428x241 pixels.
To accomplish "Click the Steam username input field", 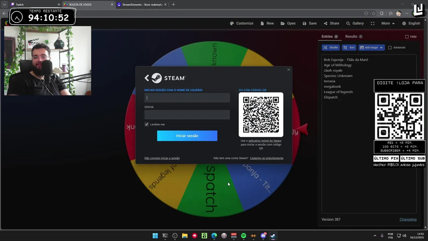I will pos(187,98).
